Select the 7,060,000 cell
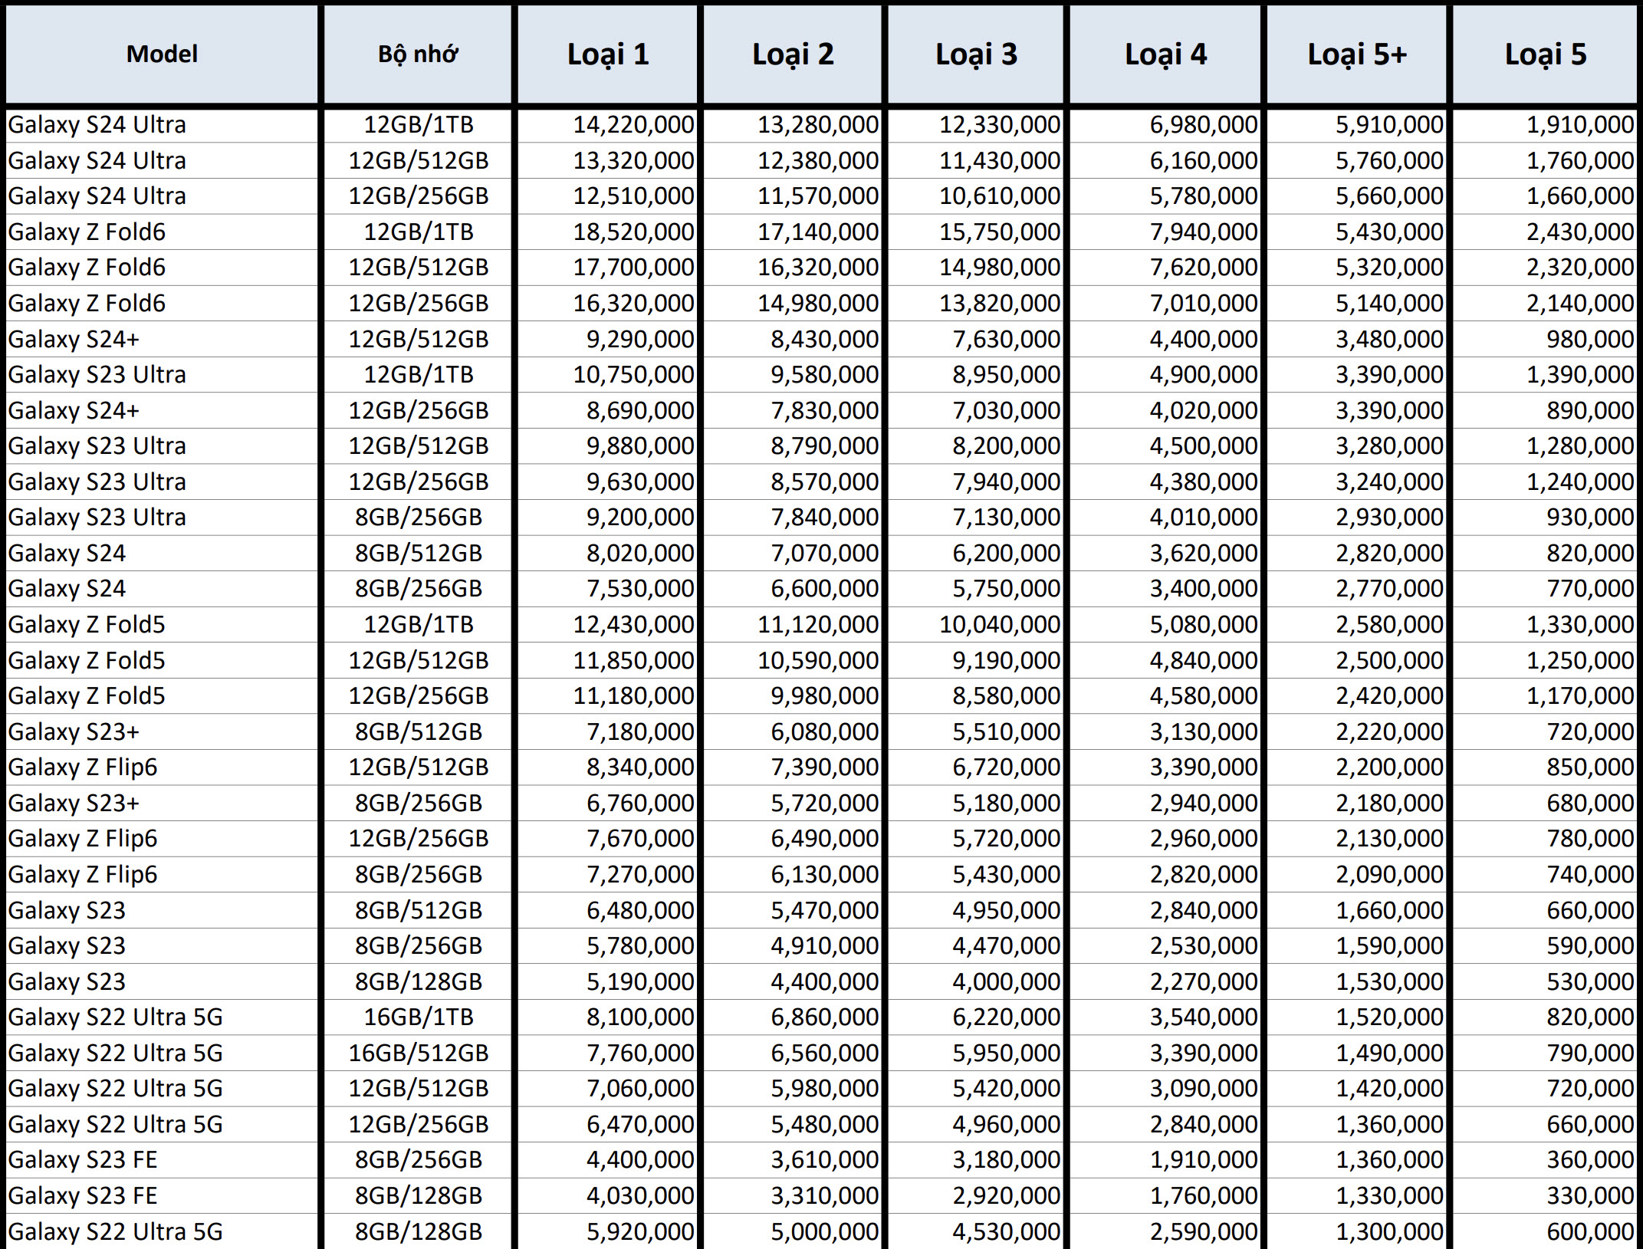The image size is (1643, 1249). tap(608, 1089)
